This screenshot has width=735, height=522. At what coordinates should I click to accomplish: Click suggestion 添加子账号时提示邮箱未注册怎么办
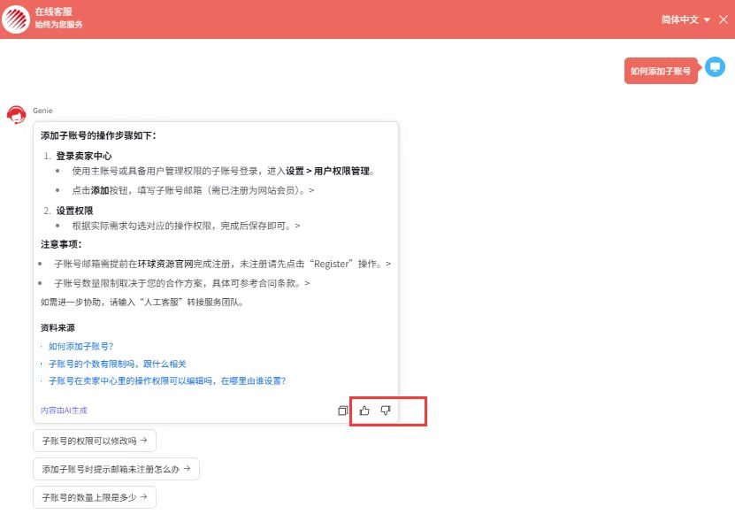pos(116,469)
